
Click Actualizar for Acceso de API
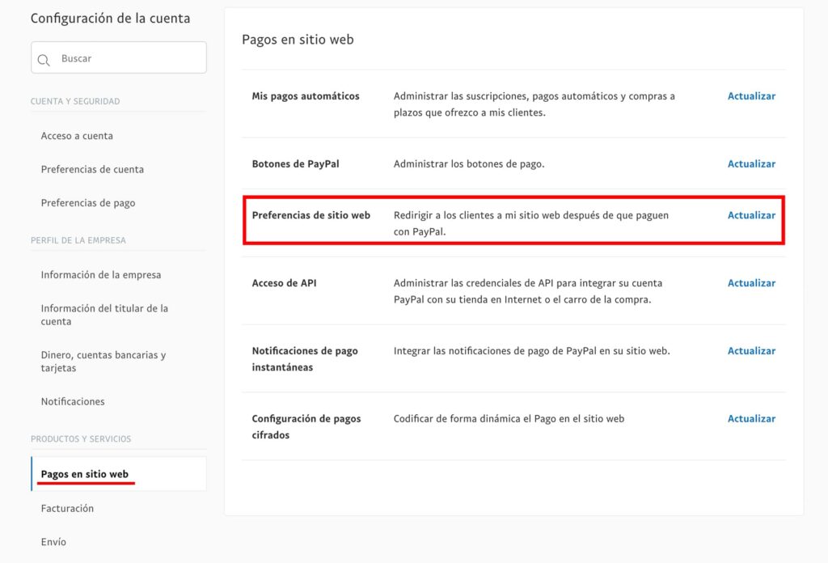click(x=751, y=283)
